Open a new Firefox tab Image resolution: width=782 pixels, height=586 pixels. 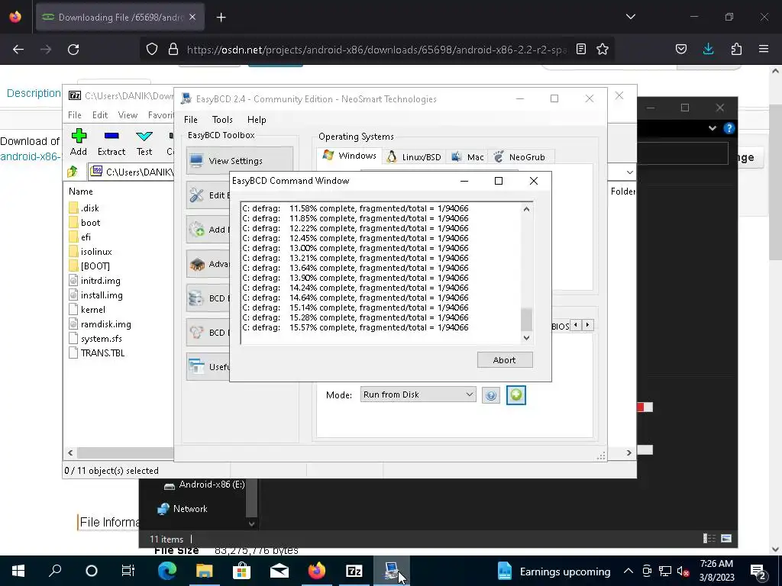(221, 18)
